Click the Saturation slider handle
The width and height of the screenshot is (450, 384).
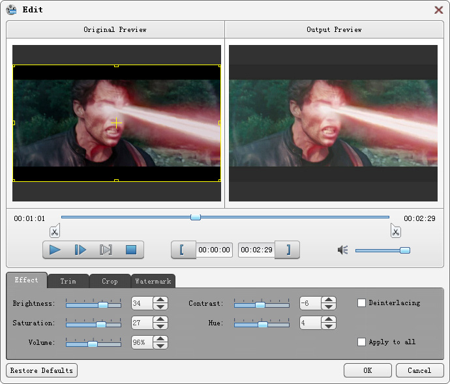click(101, 324)
